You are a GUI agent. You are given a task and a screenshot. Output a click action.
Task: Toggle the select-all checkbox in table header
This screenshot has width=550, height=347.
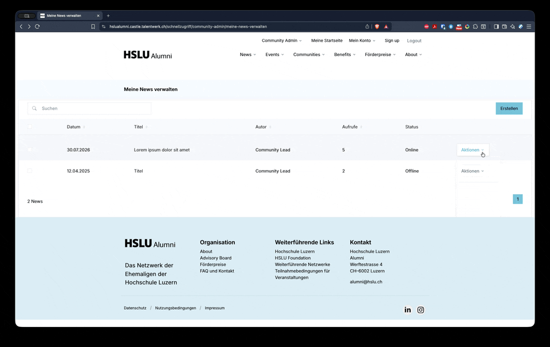click(30, 127)
